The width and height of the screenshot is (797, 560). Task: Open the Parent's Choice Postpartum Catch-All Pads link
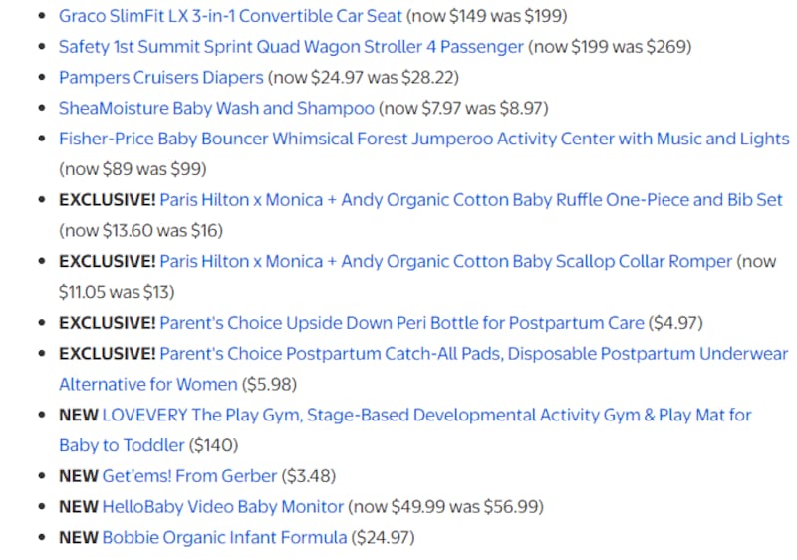473,354
